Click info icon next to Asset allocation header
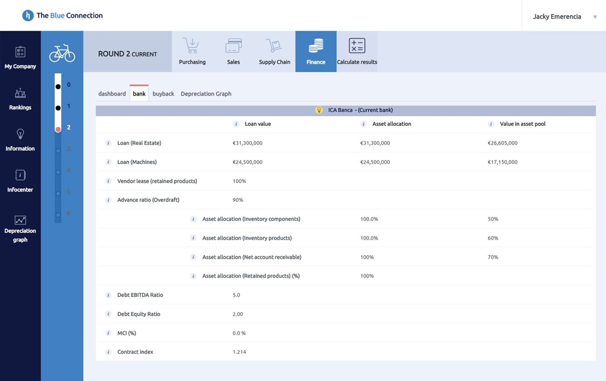The height and width of the screenshot is (381, 606). click(x=363, y=124)
